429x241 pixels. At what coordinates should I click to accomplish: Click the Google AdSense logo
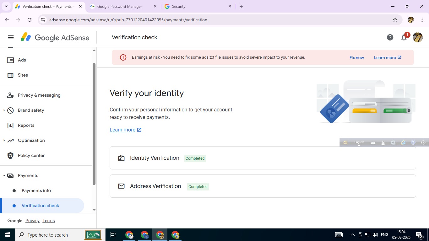pyautogui.click(x=55, y=38)
